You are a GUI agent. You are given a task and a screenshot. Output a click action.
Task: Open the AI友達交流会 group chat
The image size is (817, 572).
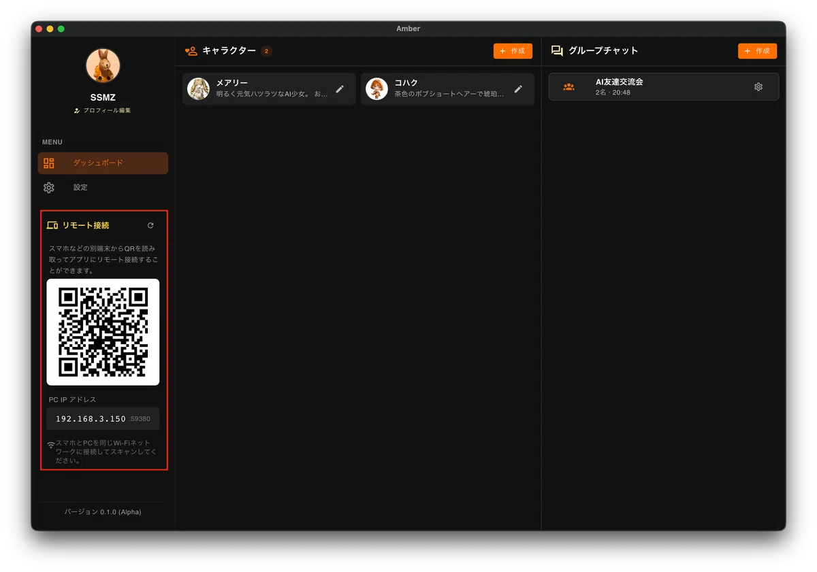click(664, 87)
